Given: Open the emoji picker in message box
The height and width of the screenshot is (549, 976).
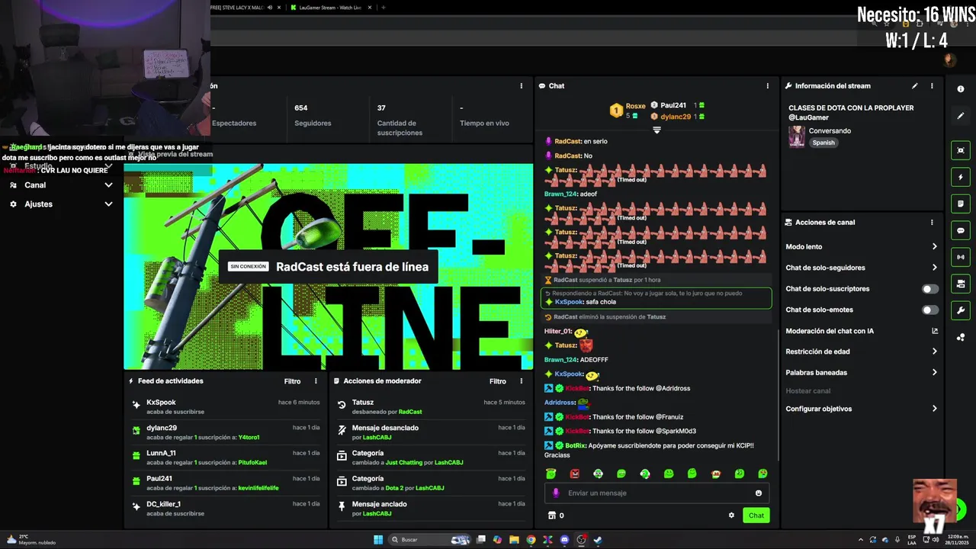Looking at the screenshot, I should click(x=758, y=493).
